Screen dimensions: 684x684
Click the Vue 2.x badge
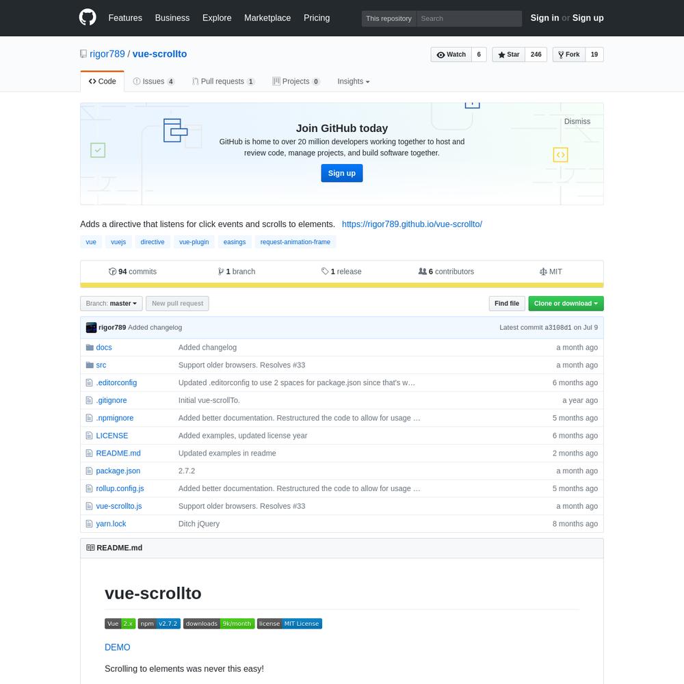(120, 624)
